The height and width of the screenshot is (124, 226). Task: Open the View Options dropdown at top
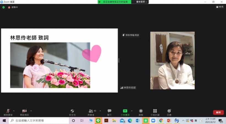click(x=142, y=2)
